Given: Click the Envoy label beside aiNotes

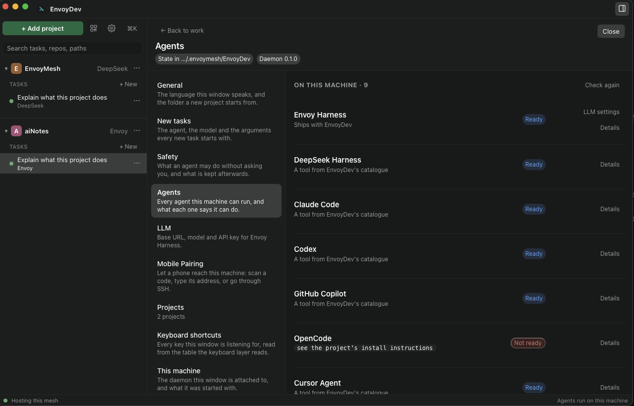Looking at the screenshot, I should pyautogui.click(x=119, y=131).
